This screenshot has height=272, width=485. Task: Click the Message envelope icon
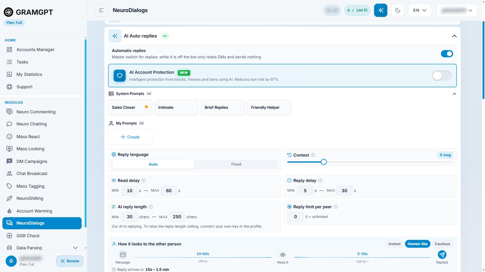(123, 255)
